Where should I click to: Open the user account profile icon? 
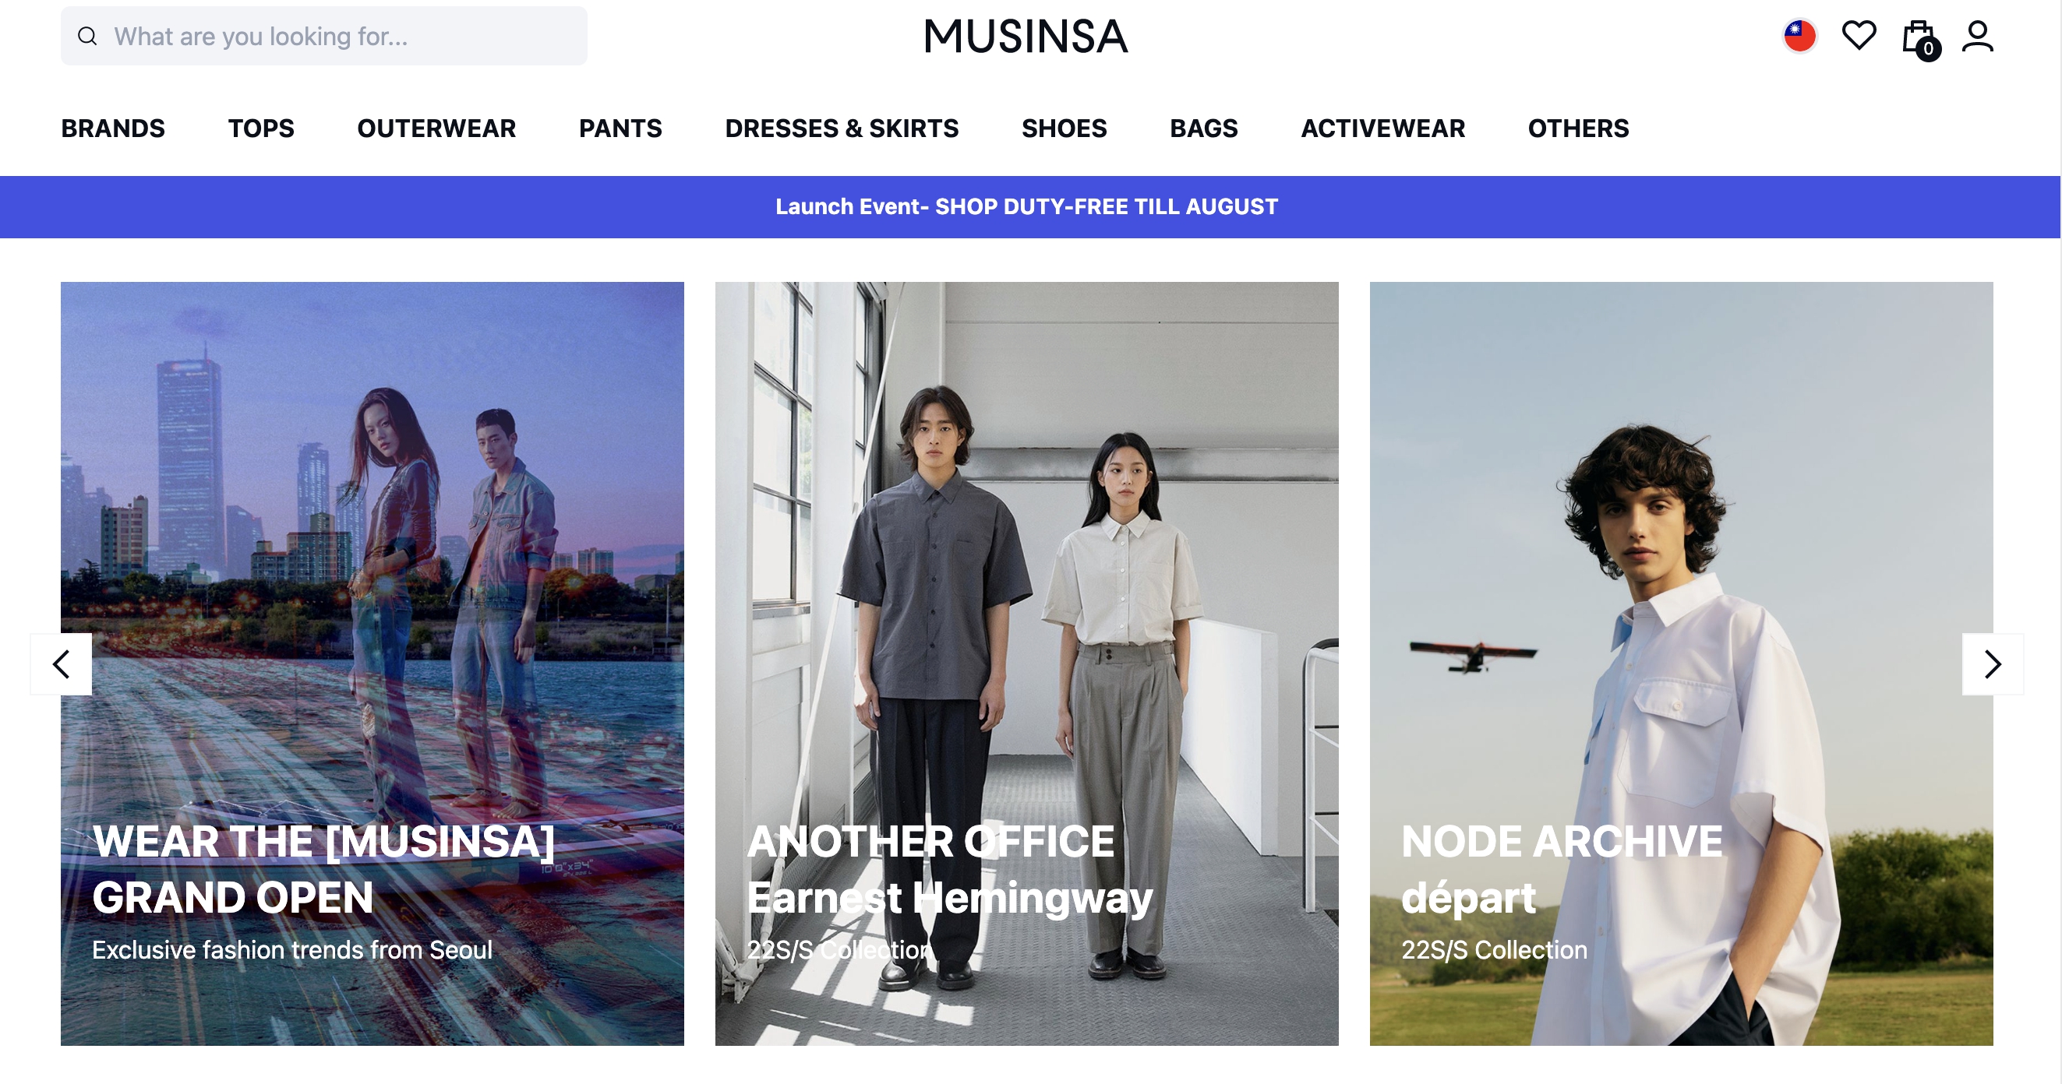(1977, 37)
